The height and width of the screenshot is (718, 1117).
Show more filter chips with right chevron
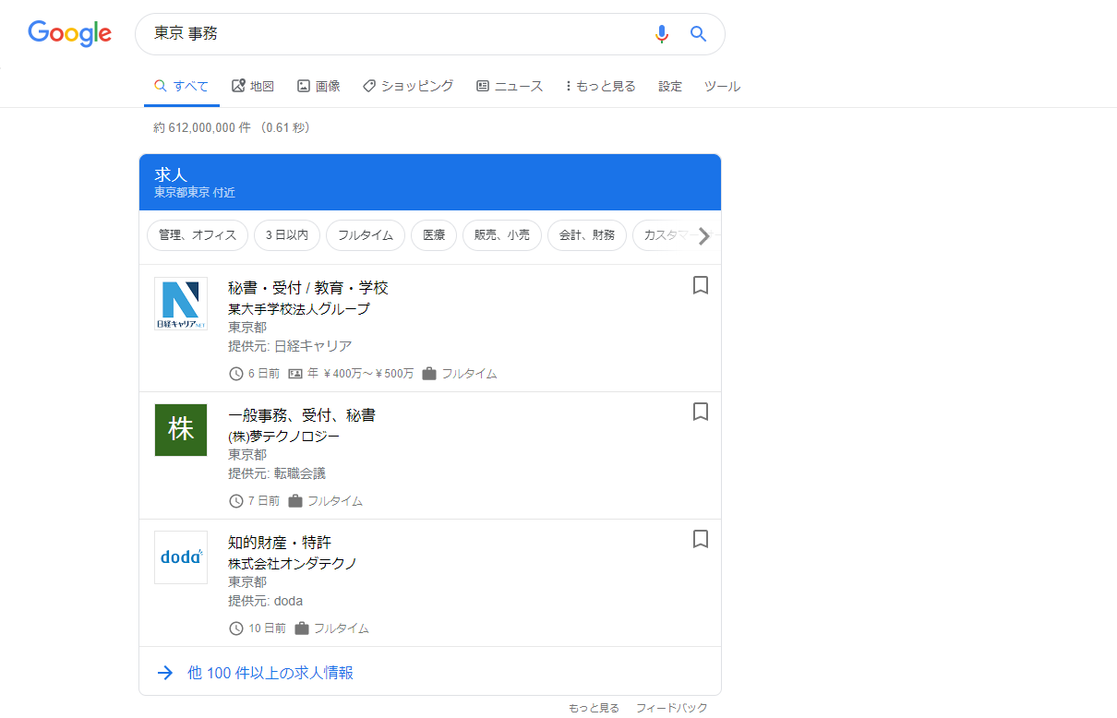pyautogui.click(x=704, y=236)
